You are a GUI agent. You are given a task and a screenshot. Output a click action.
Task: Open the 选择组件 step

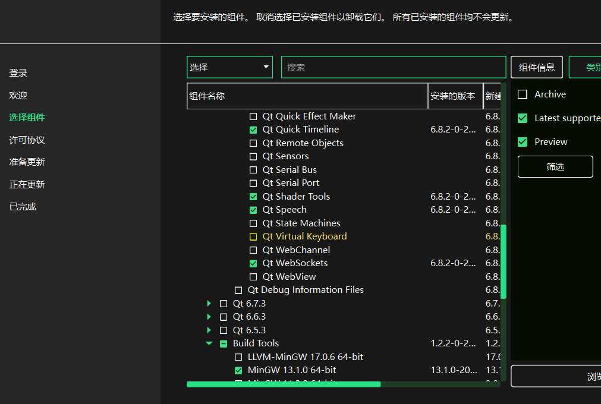point(27,118)
